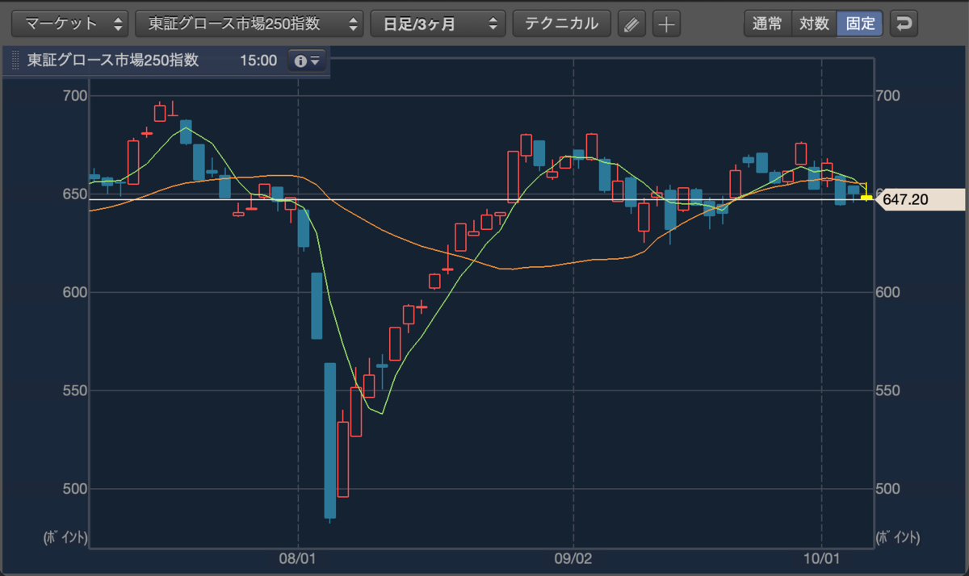Switch scale to 固定 mode

860,24
